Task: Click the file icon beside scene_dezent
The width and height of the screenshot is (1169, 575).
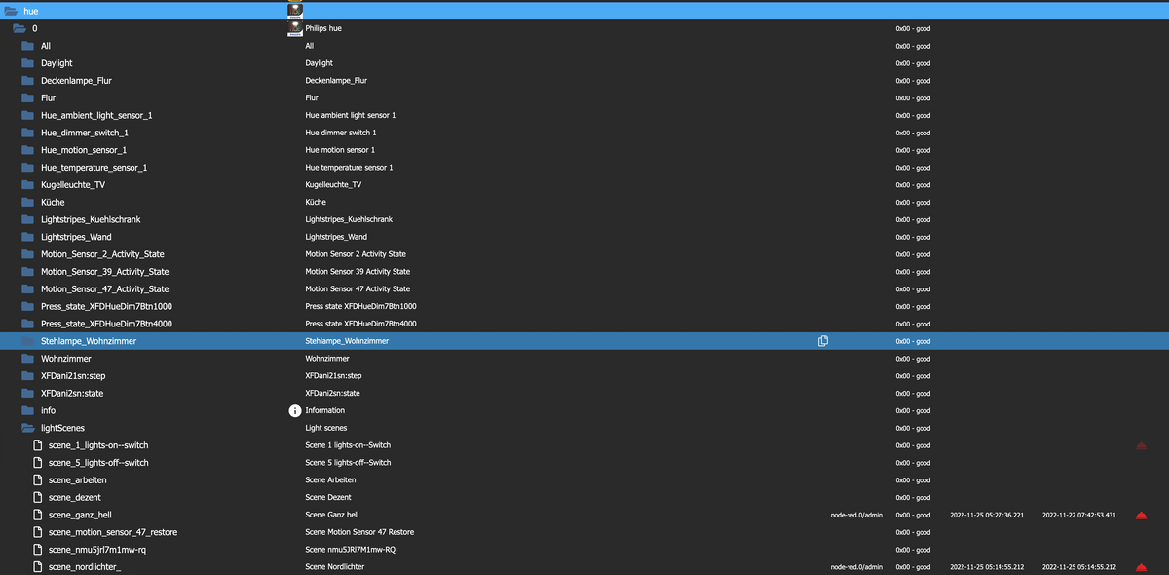Action: pyautogui.click(x=39, y=498)
